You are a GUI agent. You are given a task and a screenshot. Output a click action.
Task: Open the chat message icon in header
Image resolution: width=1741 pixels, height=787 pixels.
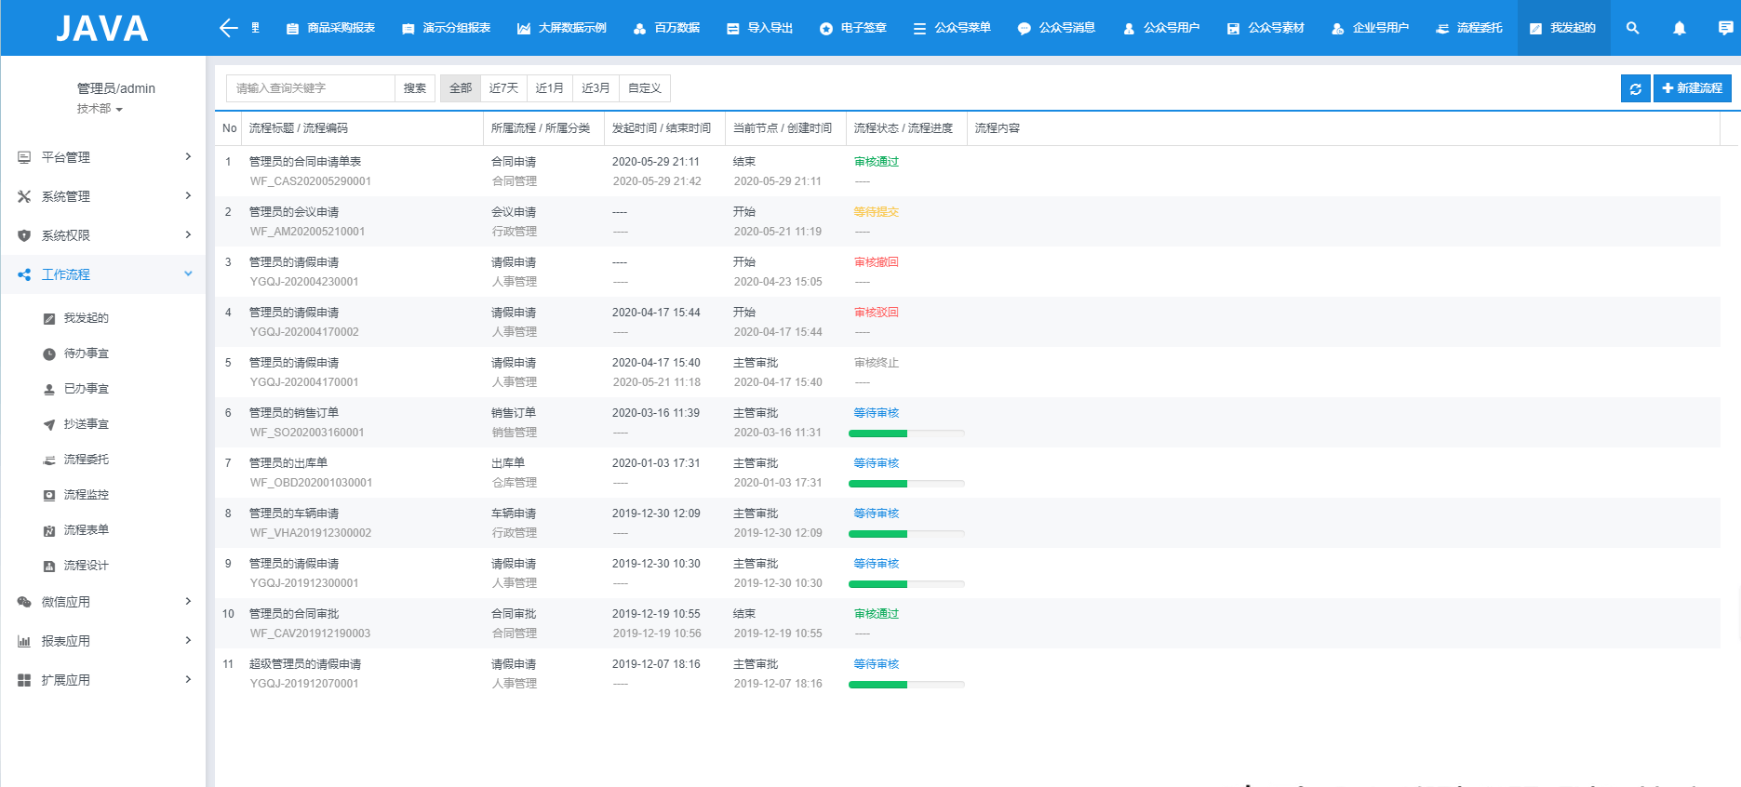(x=1725, y=28)
